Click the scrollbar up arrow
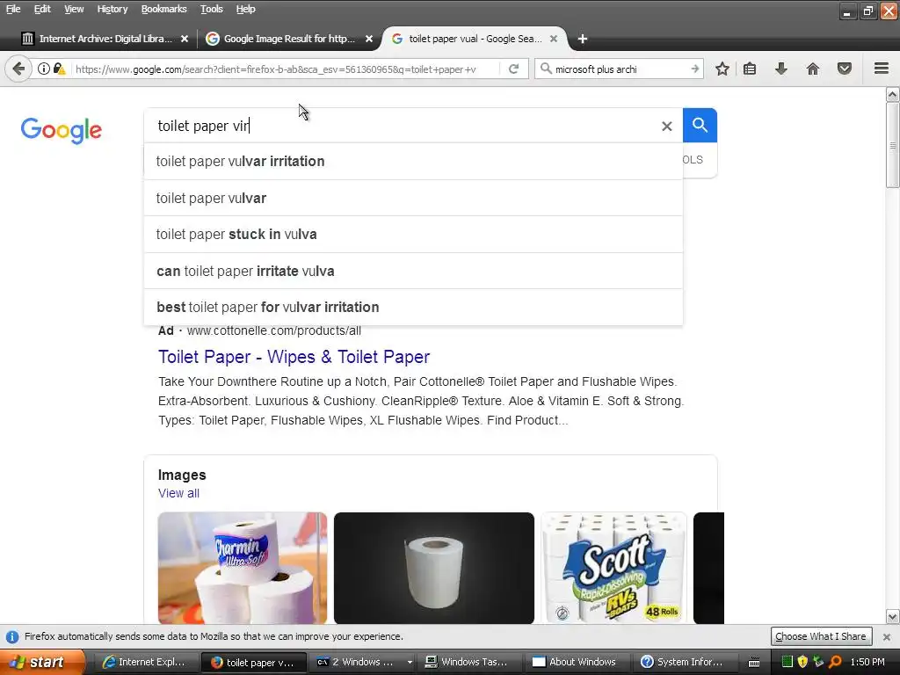Image resolution: width=900 pixels, height=675 pixels. tap(893, 94)
